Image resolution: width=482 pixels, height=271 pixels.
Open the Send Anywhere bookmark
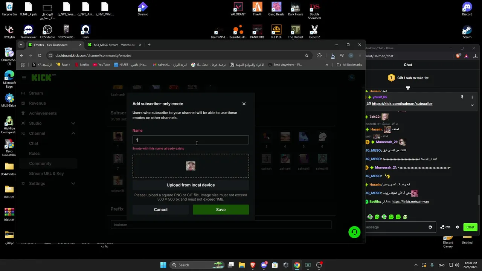285,65
